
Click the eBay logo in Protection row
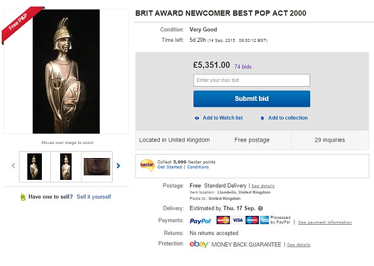coord(199,244)
